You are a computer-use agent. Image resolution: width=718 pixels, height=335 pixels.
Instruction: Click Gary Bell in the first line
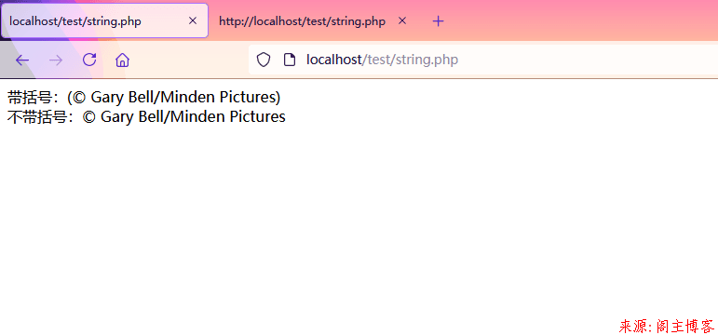point(117,98)
